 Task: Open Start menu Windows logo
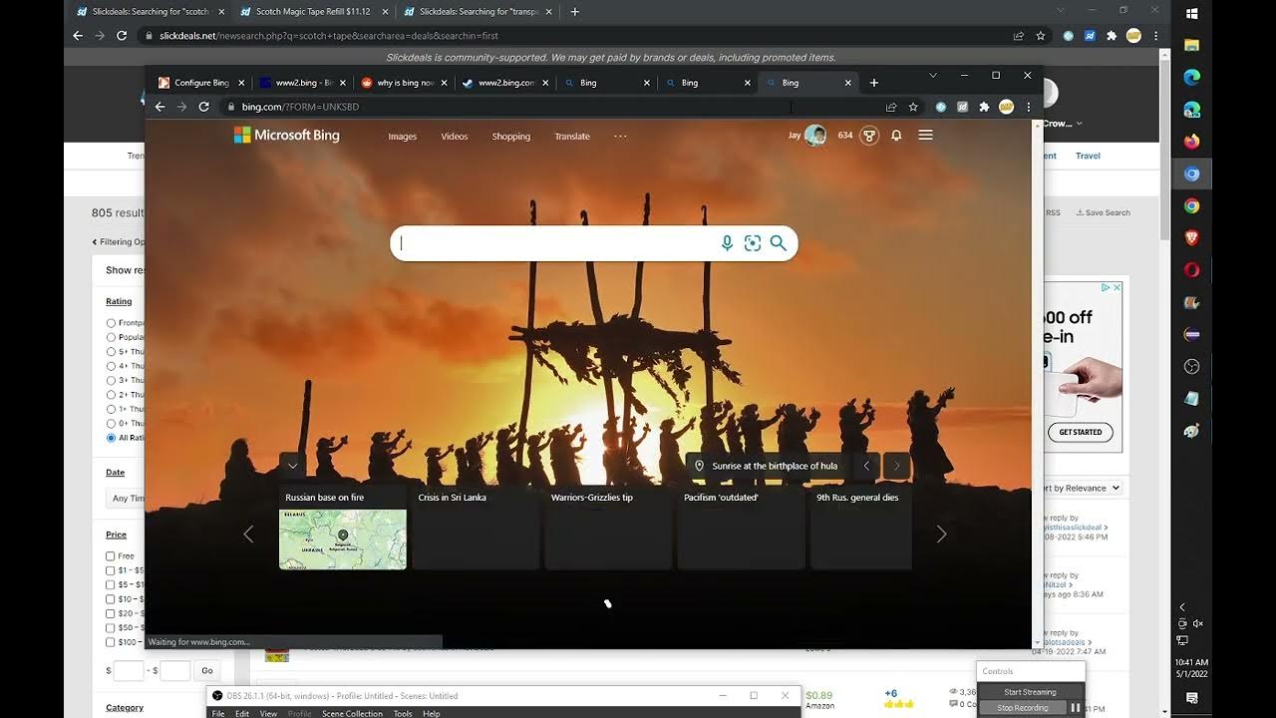point(1192,14)
